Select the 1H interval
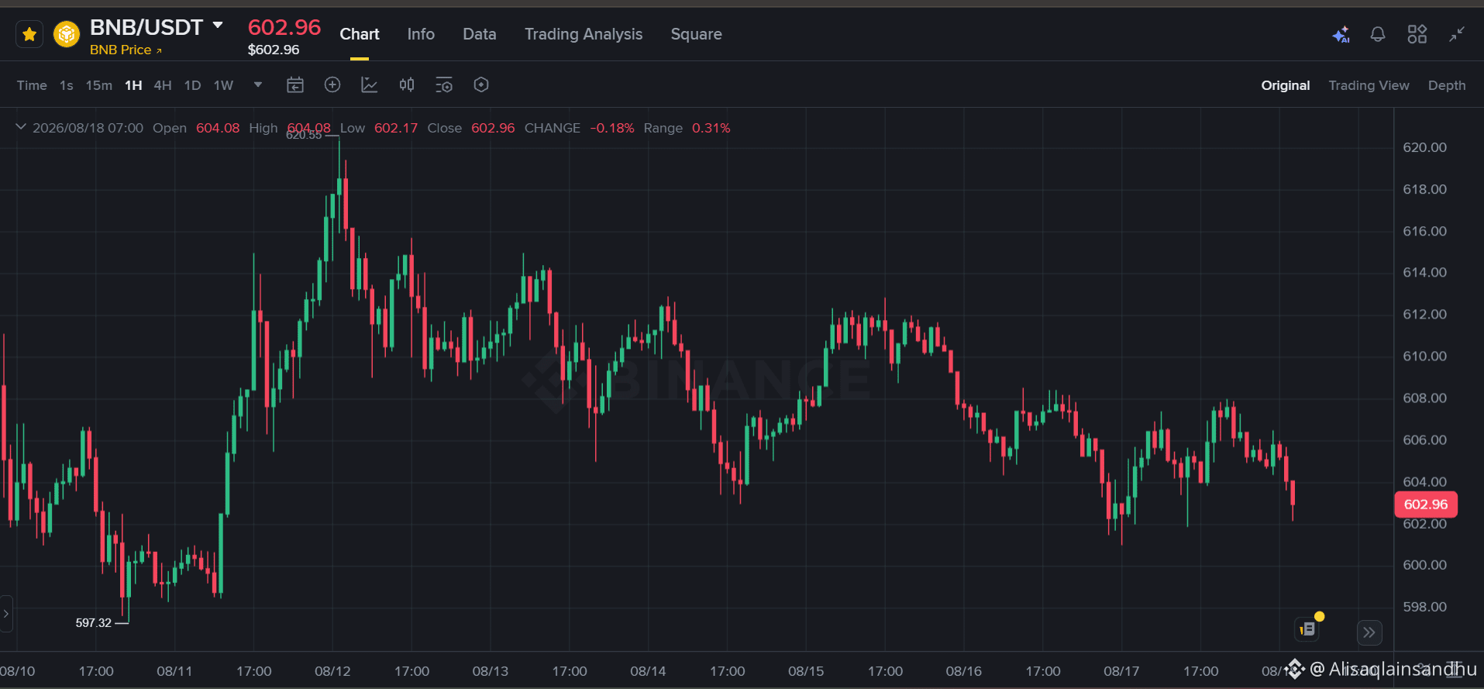The image size is (1484, 689). click(x=133, y=85)
